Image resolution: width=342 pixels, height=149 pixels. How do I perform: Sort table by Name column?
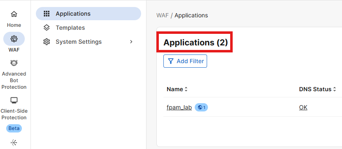(x=177, y=89)
